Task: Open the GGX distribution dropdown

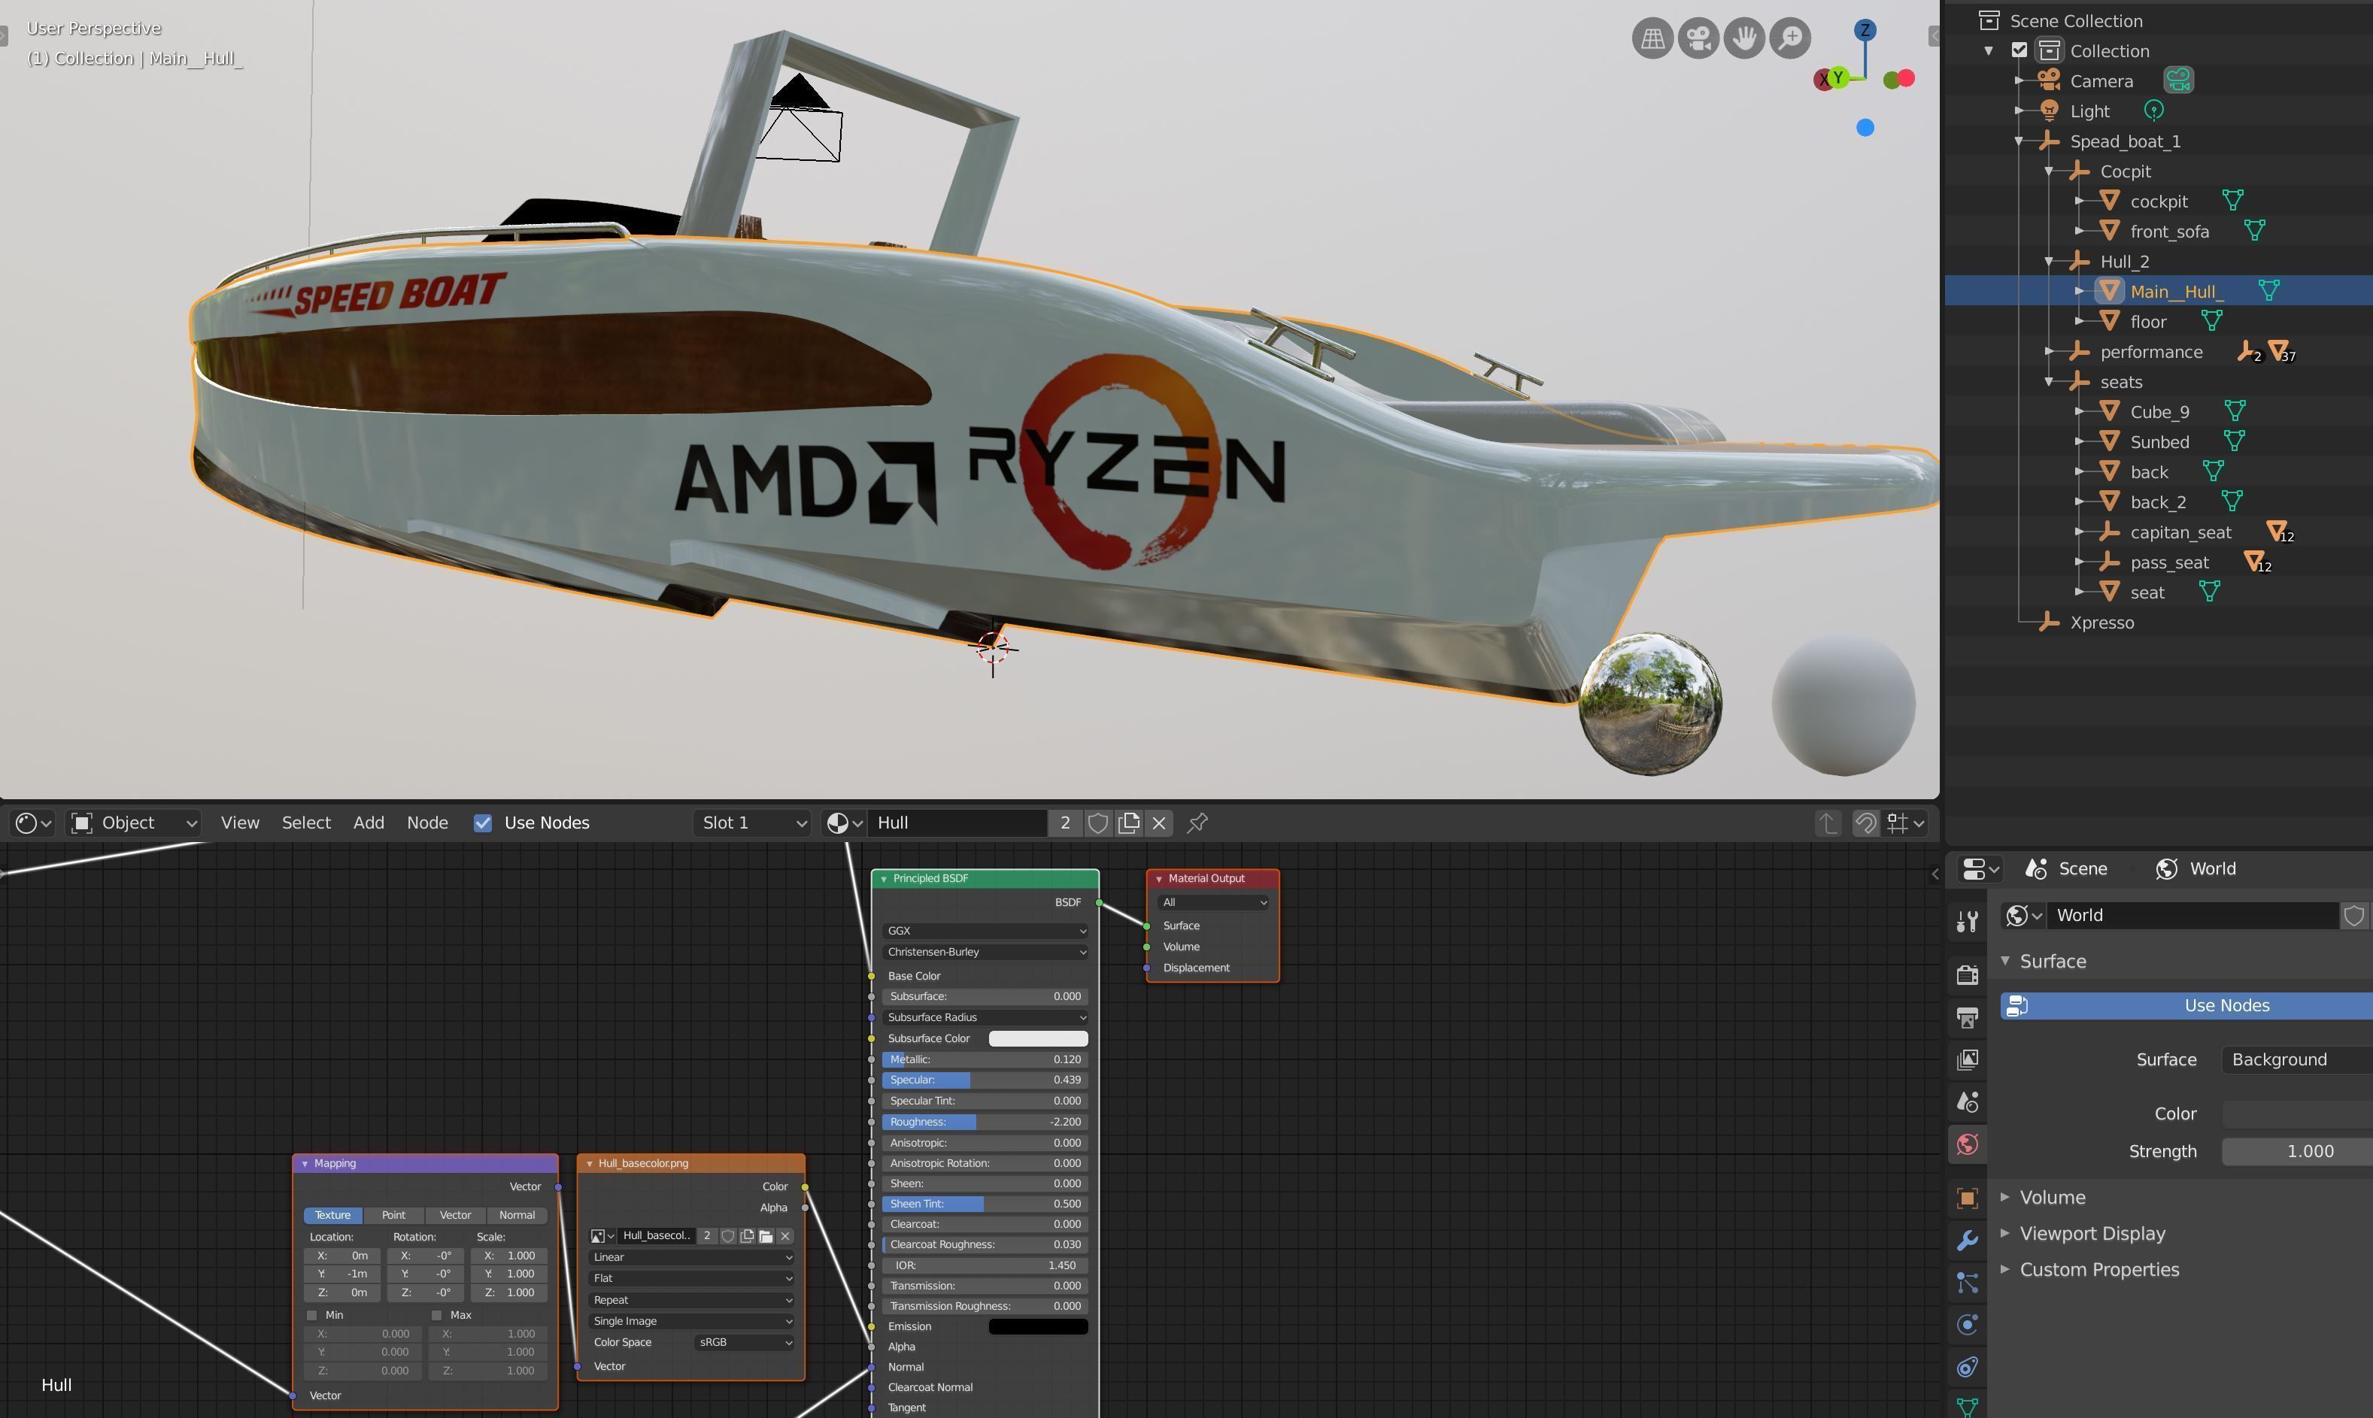Action: click(985, 931)
